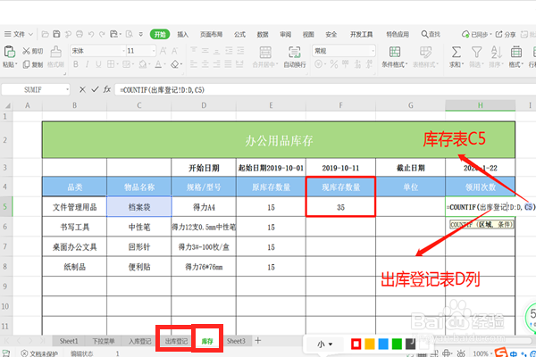This screenshot has height=357, width=536.
Task: Open the 公式 ribbon tab
Action: point(239,34)
